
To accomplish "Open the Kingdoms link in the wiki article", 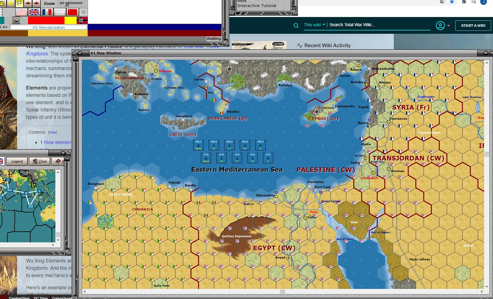I will click(x=37, y=54).
